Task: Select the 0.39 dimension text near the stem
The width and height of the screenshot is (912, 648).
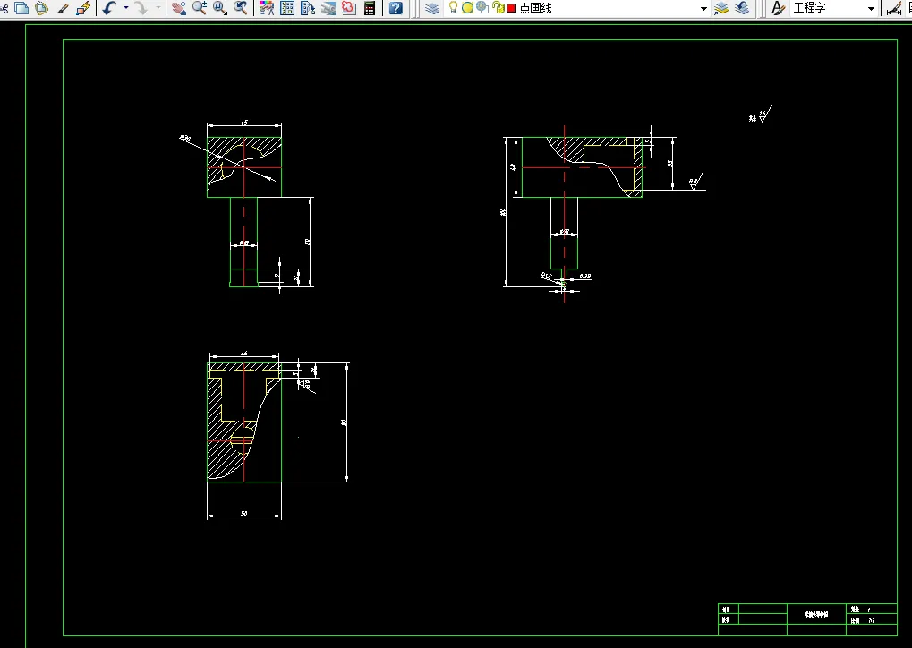Action: point(585,276)
